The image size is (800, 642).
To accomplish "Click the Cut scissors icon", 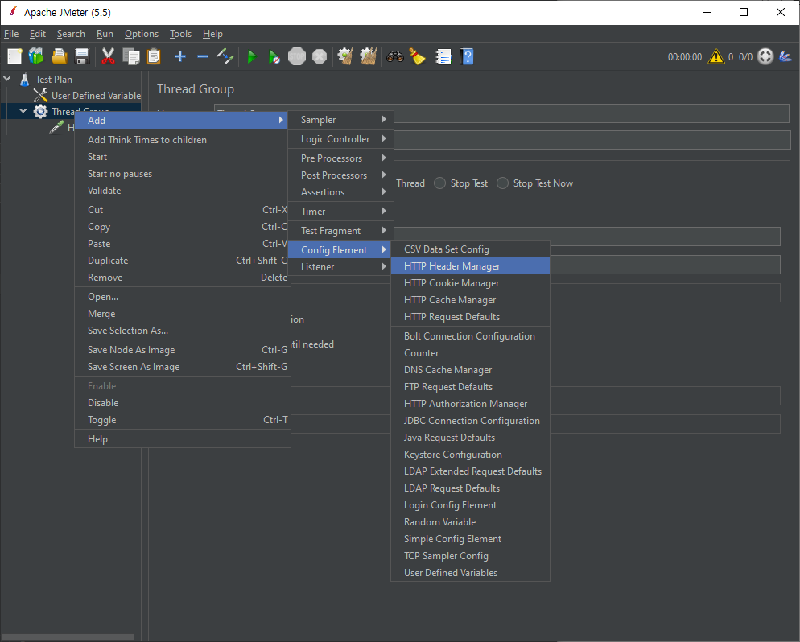I will 108,56.
